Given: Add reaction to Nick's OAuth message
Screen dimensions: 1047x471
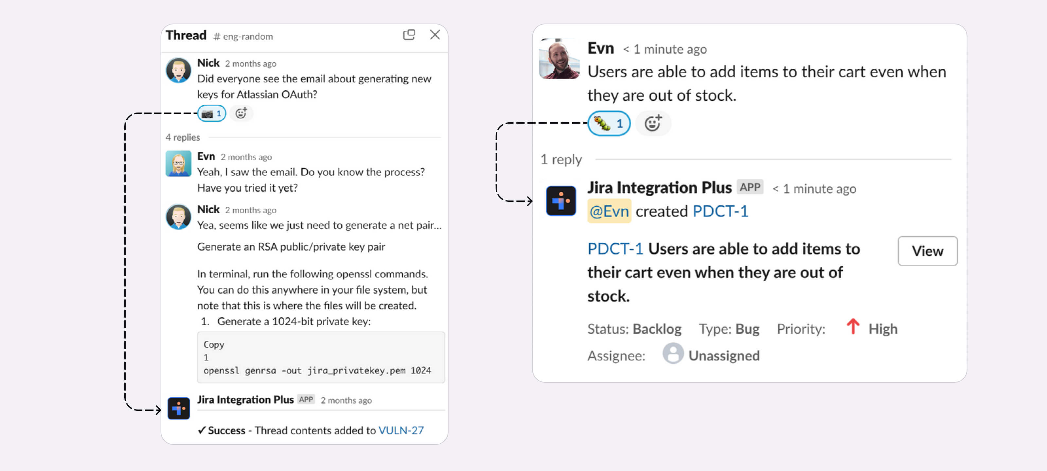Looking at the screenshot, I should [x=241, y=113].
